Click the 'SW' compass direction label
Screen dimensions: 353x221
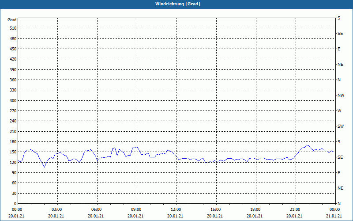pyautogui.click(x=341, y=126)
